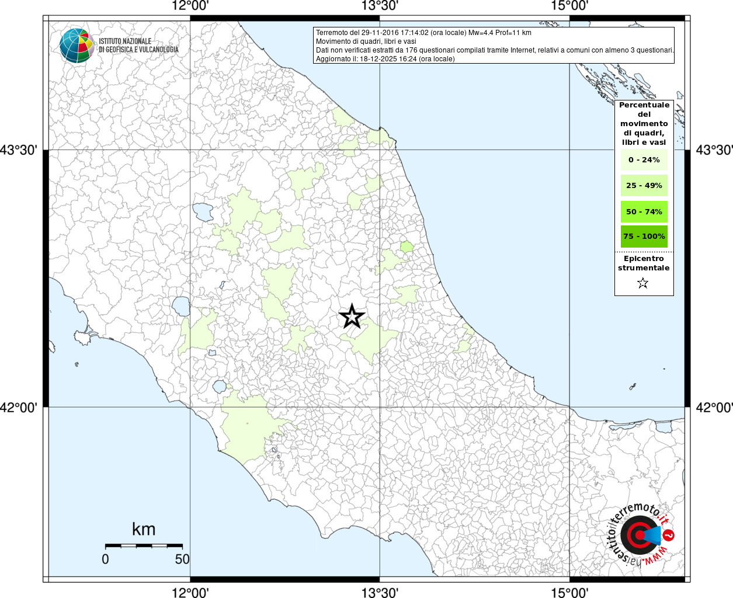
Task: Select the 25 - 49% legend swatch
Action: (644, 185)
